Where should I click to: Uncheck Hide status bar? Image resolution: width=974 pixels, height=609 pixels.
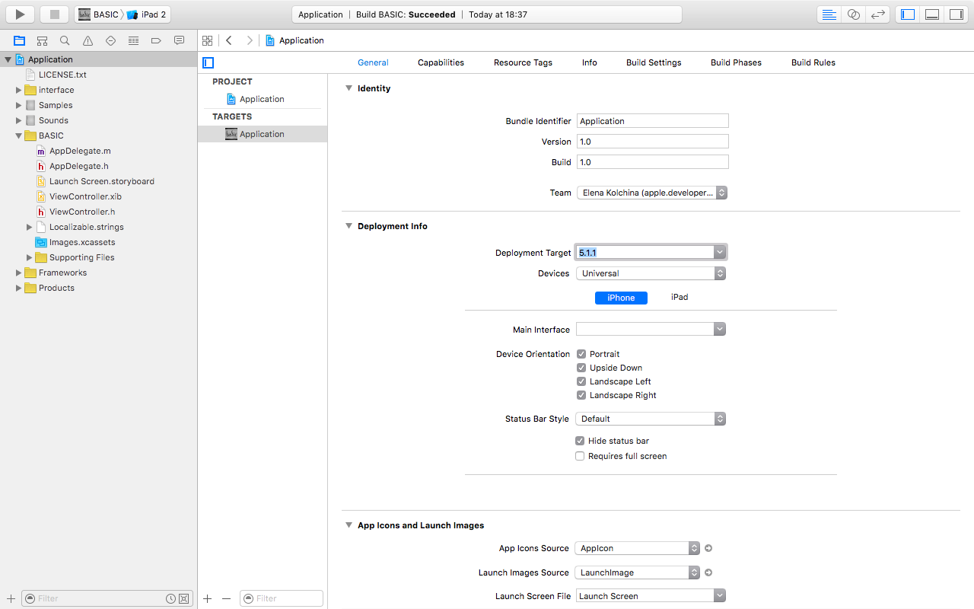580,441
